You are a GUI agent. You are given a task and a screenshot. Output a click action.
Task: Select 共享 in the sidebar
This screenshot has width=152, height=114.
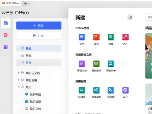pos(39,62)
